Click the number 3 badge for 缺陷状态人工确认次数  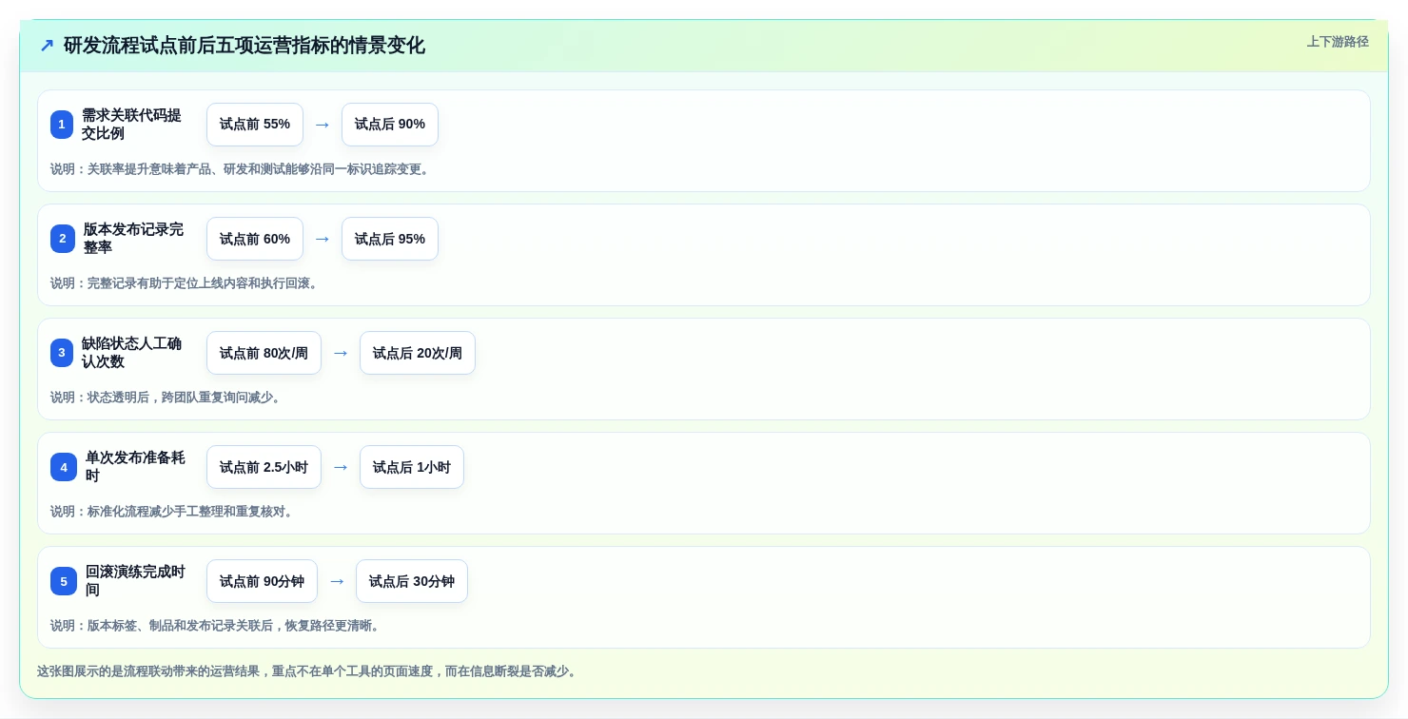coord(62,353)
